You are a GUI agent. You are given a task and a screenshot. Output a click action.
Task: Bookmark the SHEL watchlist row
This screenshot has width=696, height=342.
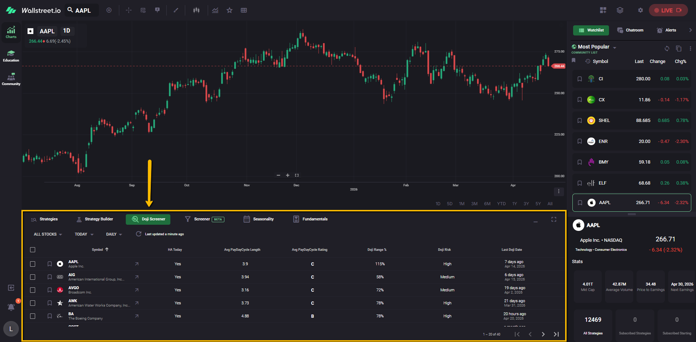(x=580, y=121)
